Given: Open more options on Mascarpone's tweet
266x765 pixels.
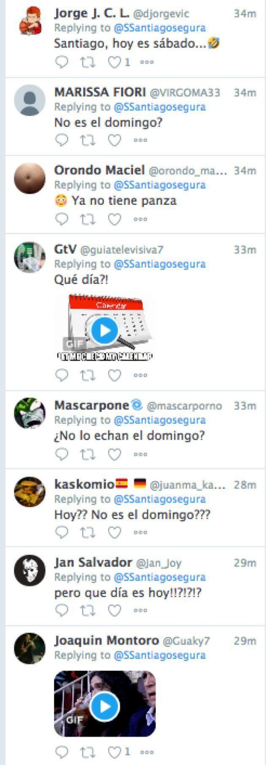Looking at the screenshot, I should point(140,454).
